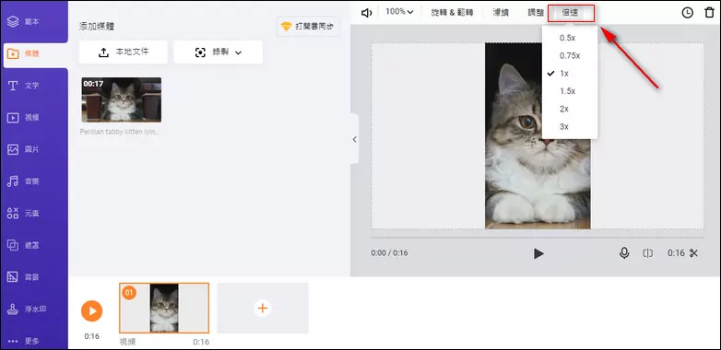721x350 pixels.
Task: Click the speaker volume icon in toolbar
Action: 366,13
